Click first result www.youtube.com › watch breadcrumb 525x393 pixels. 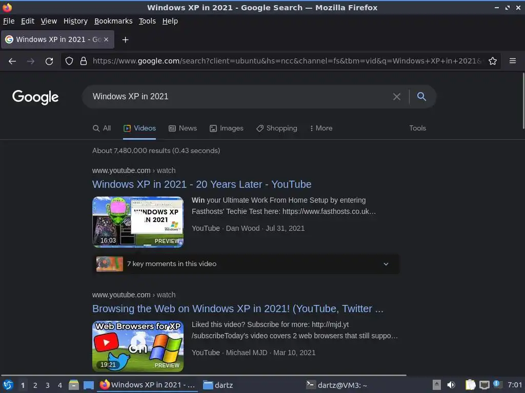point(134,170)
